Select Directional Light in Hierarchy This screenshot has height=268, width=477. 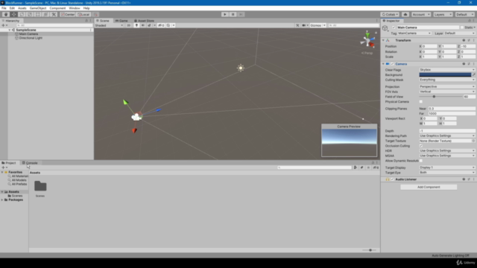[x=31, y=38]
